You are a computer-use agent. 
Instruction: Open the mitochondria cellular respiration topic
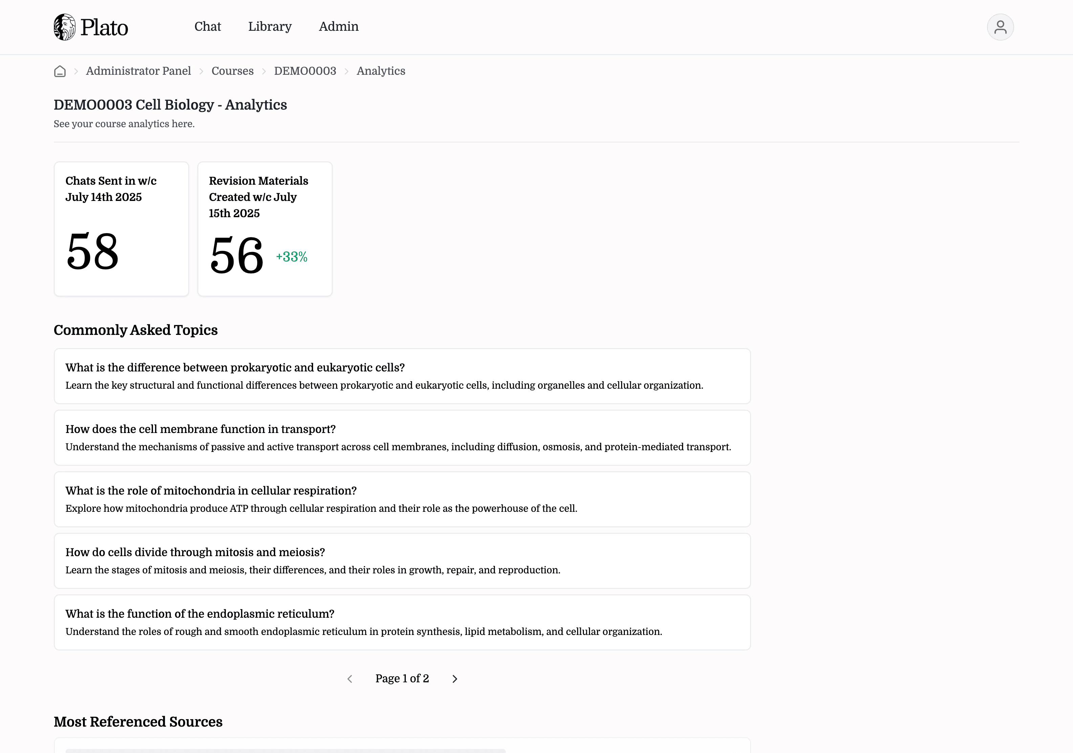[402, 499]
